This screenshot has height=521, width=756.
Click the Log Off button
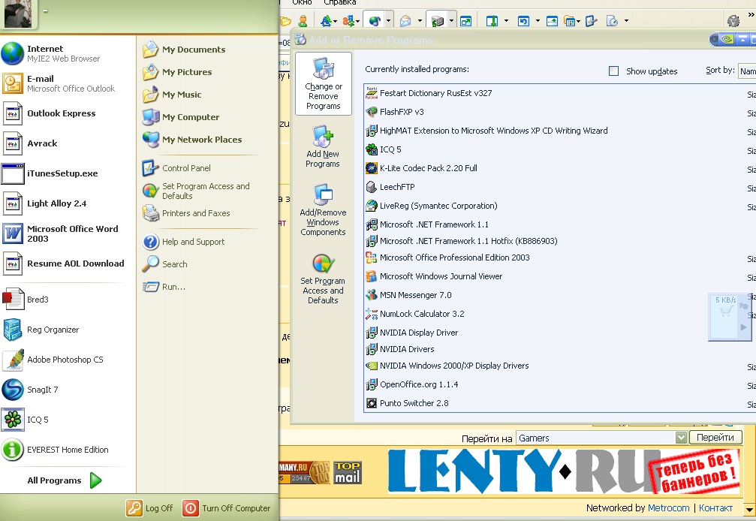(150, 508)
